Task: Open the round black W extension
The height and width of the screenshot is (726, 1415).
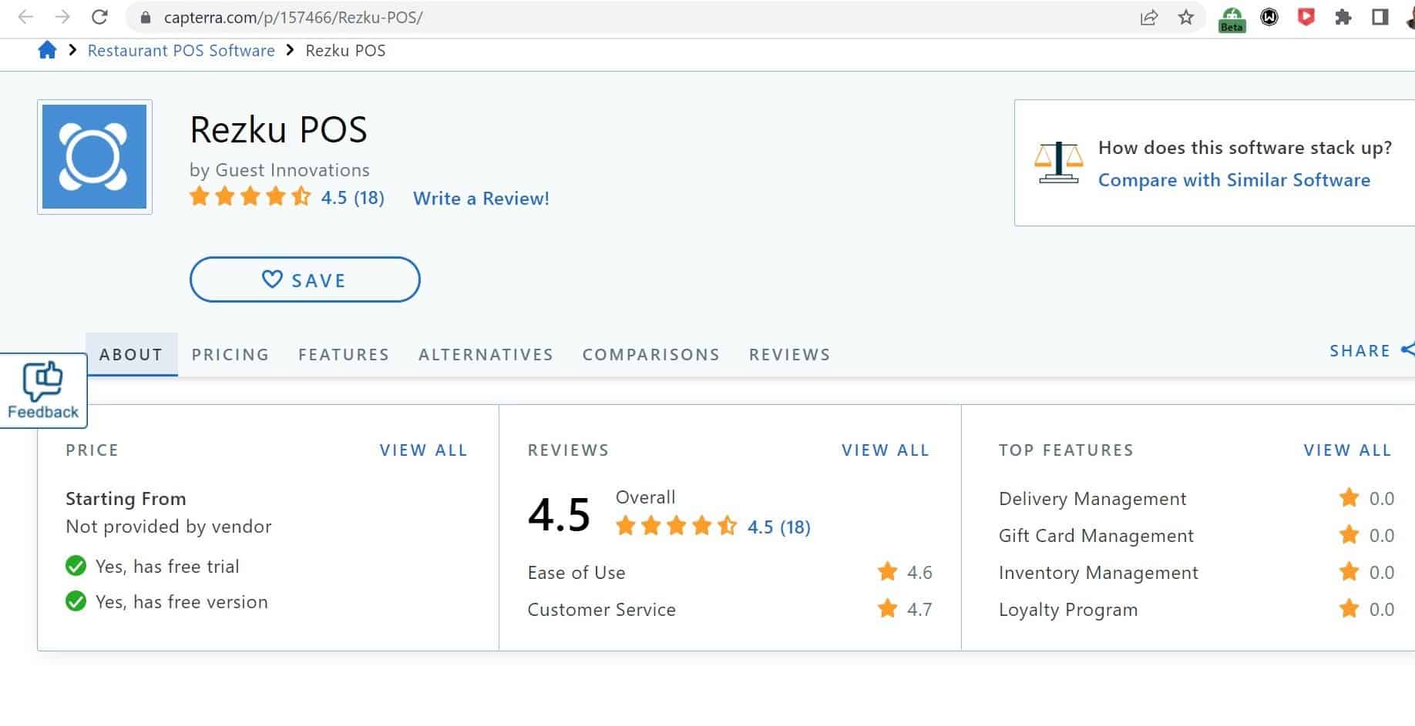Action: [x=1269, y=17]
